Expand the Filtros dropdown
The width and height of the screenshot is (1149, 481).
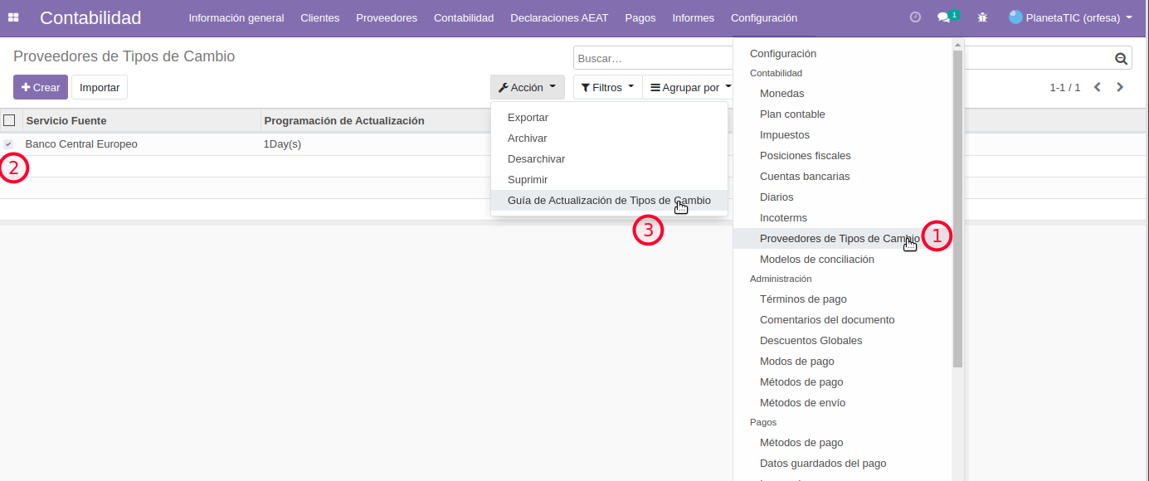point(607,87)
